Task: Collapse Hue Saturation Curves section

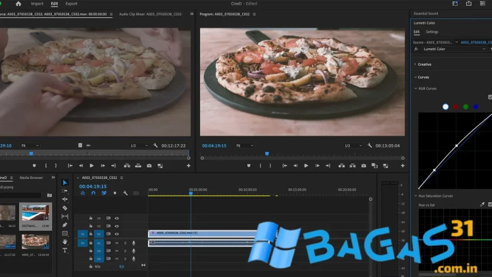Action: pyautogui.click(x=416, y=196)
